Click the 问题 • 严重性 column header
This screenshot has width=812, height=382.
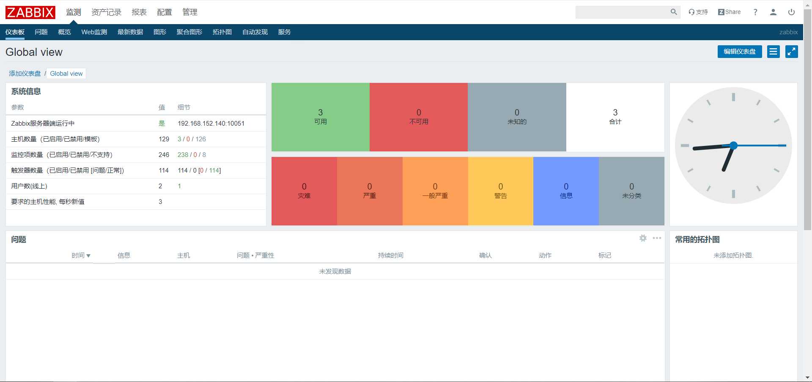(255, 256)
